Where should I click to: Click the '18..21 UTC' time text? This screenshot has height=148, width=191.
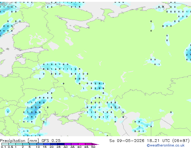[158, 141]
